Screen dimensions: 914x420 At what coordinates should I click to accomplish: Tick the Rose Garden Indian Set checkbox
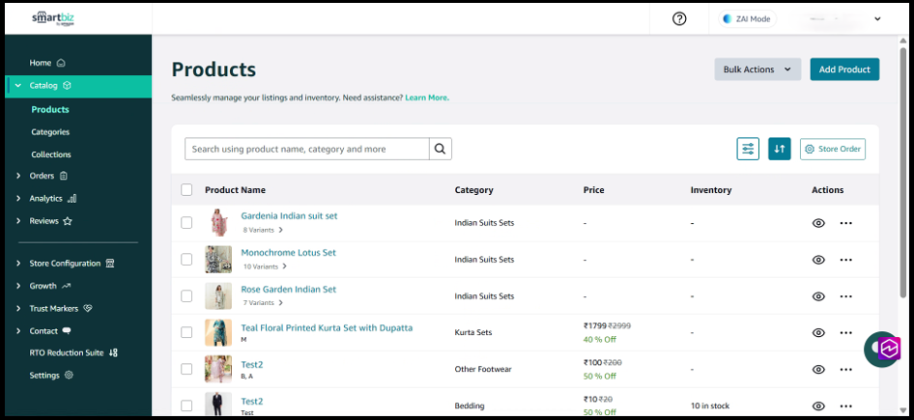click(186, 296)
